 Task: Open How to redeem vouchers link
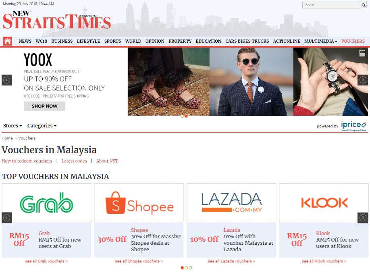pyautogui.click(x=27, y=161)
